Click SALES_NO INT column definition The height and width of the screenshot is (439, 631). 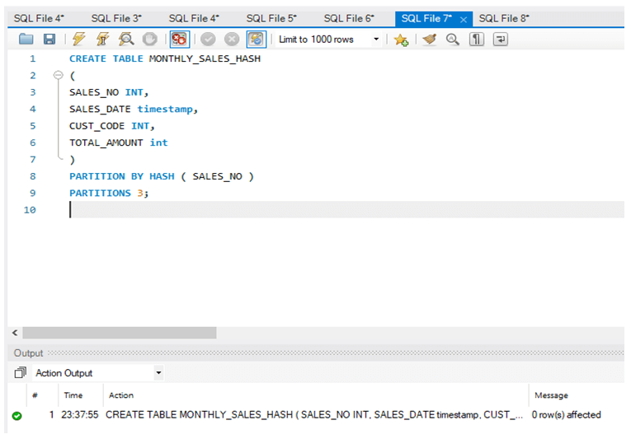[109, 92]
